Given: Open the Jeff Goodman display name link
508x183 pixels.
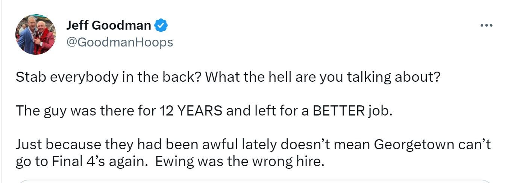Looking at the screenshot, I should coord(109,25).
